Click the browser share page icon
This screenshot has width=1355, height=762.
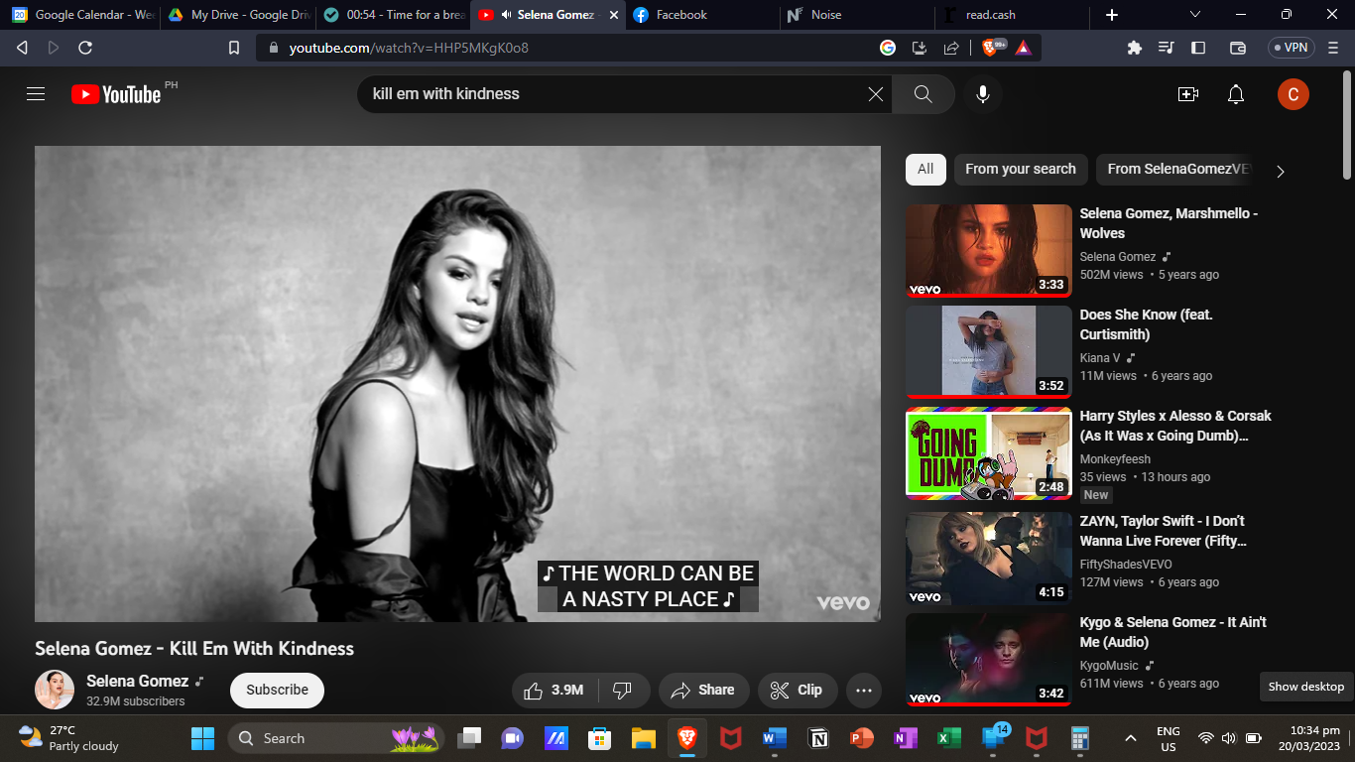point(951,48)
